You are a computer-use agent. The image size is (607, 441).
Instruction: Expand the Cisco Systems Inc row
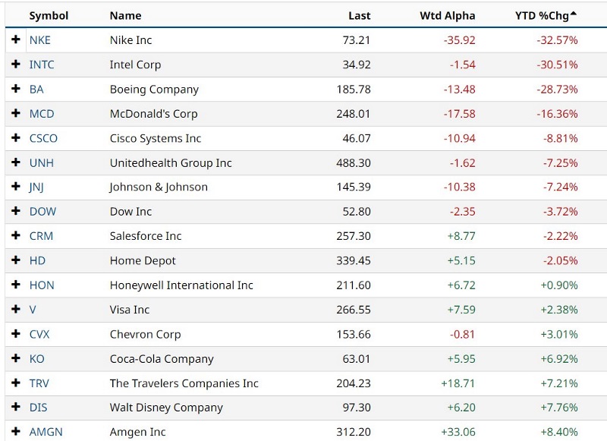click(x=17, y=138)
